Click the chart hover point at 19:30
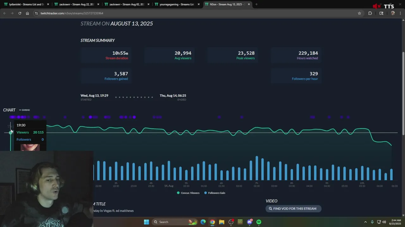This screenshot has width=405, height=227. [x=10, y=132]
